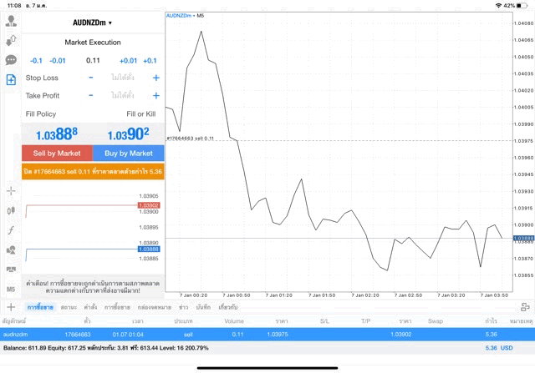Increase volume by 0.01
535x373 pixels.
(x=128, y=61)
